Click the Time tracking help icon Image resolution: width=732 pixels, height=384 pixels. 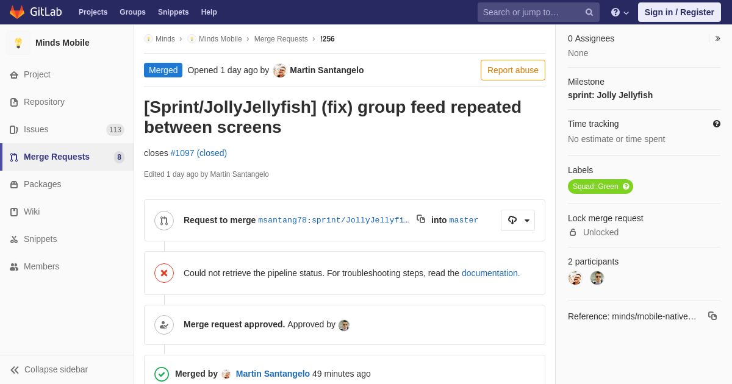pos(717,124)
